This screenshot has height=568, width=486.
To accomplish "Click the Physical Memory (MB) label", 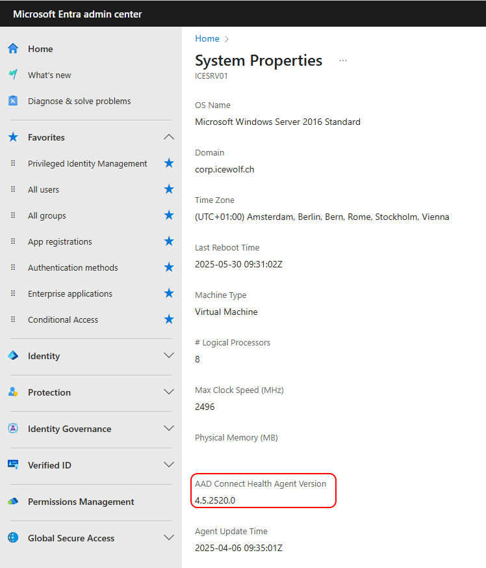I will (237, 438).
